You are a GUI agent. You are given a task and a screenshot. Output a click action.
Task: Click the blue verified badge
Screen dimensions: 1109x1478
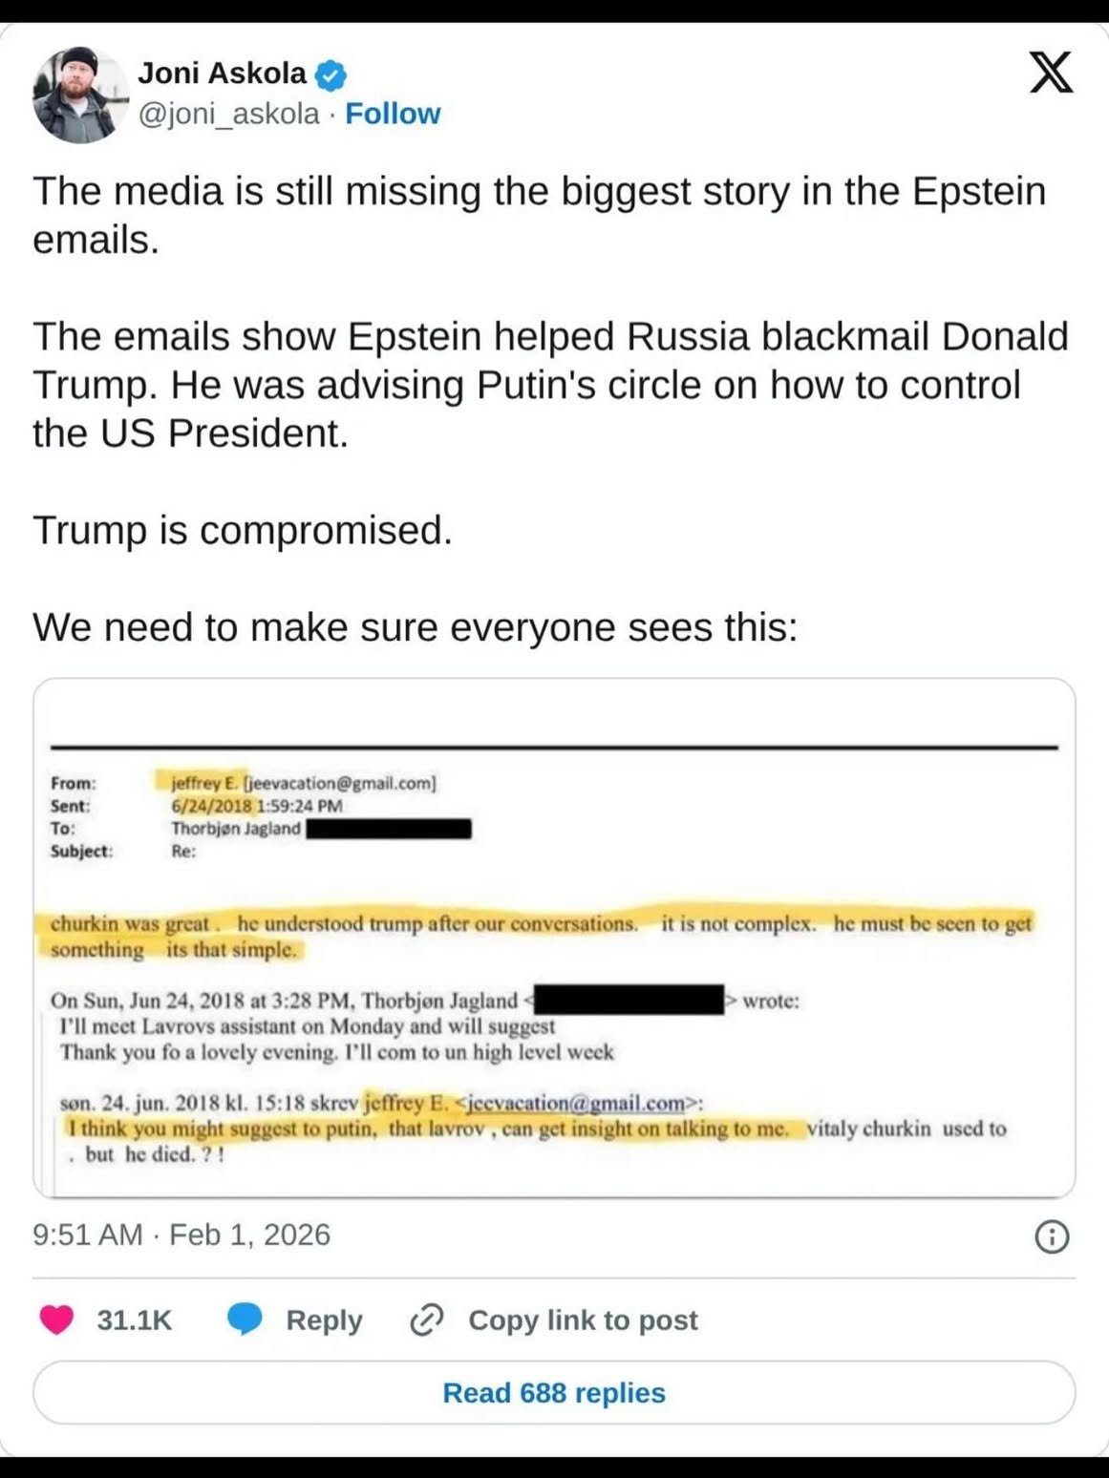pos(331,74)
